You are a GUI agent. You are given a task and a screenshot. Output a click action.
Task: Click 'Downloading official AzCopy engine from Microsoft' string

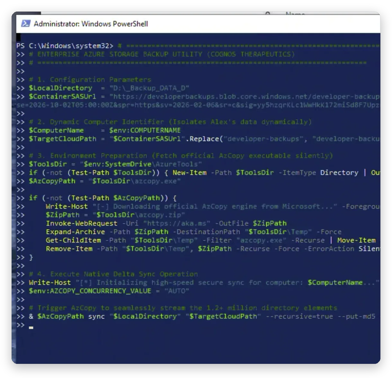215,206
